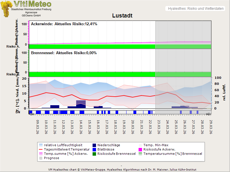
Task: Click the Julius Kühn-Institut copyright footer
Action: pyautogui.click(x=123, y=170)
